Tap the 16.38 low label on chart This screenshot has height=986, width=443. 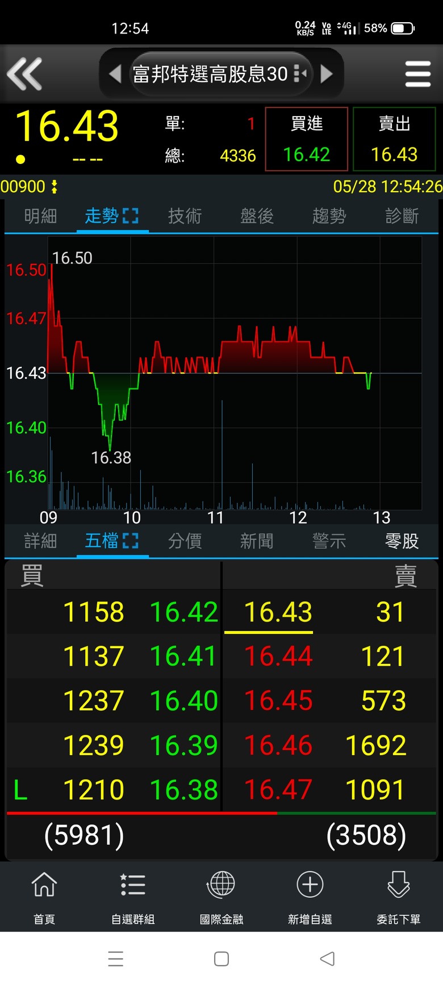pyautogui.click(x=111, y=457)
